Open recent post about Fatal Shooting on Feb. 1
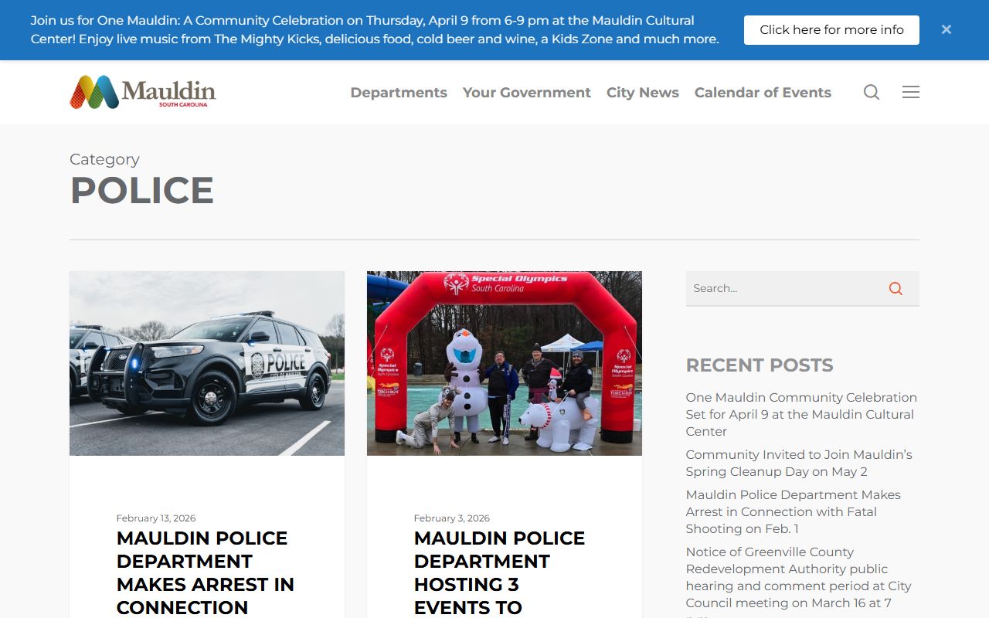Viewport: 989px width, 618px height. point(794,511)
